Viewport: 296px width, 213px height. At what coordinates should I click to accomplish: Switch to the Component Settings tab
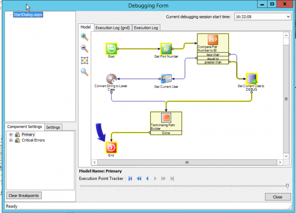click(25, 127)
